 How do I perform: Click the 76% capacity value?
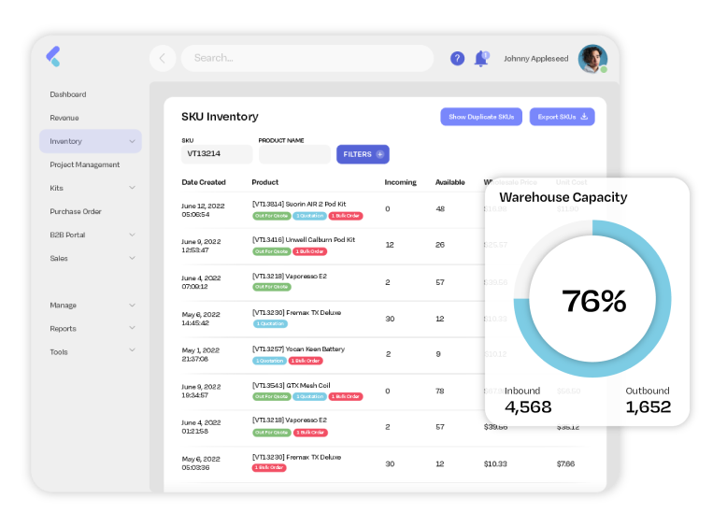[594, 301]
